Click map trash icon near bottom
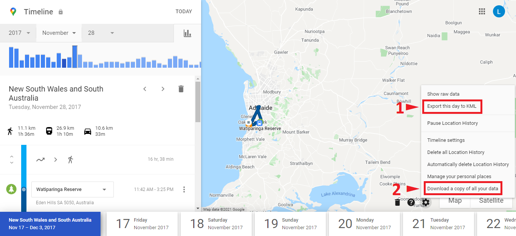Screen dimensions: 516x236 point(397,202)
